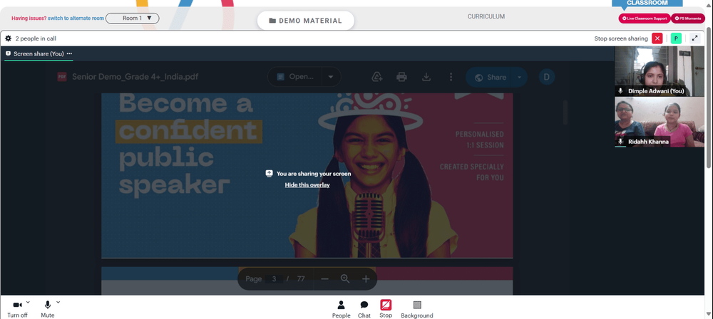The image size is (713, 319).
Task: Expand camera options chevron
Action: 28,302
